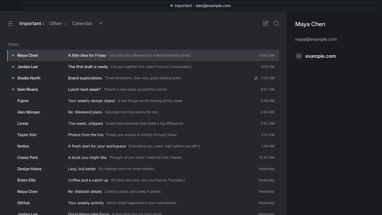The width and height of the screenshot is (382, 215).
Task: Select sender Design Notes in the list
Action: [x=29, y=169]
